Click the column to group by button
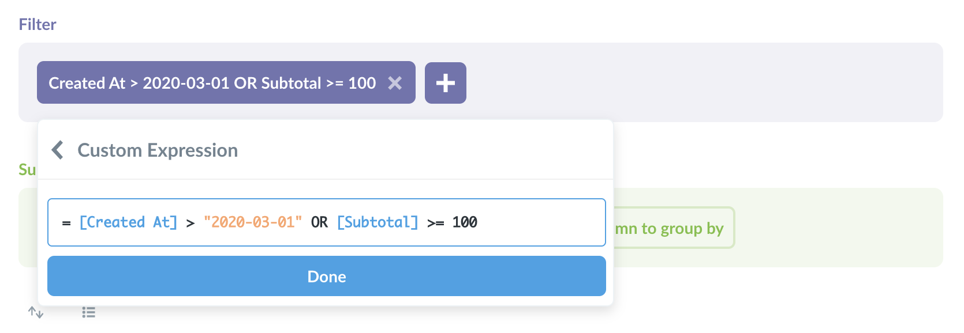The image size is (964, 333). 670,228
